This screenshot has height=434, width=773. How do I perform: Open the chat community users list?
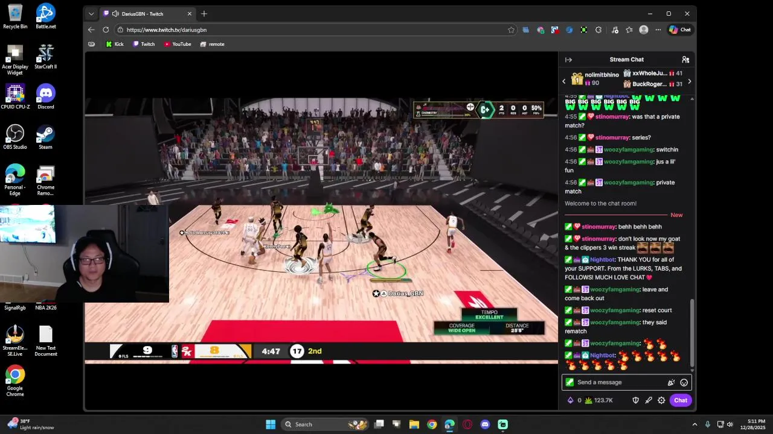pyautogui.click(x=685, y=60)
